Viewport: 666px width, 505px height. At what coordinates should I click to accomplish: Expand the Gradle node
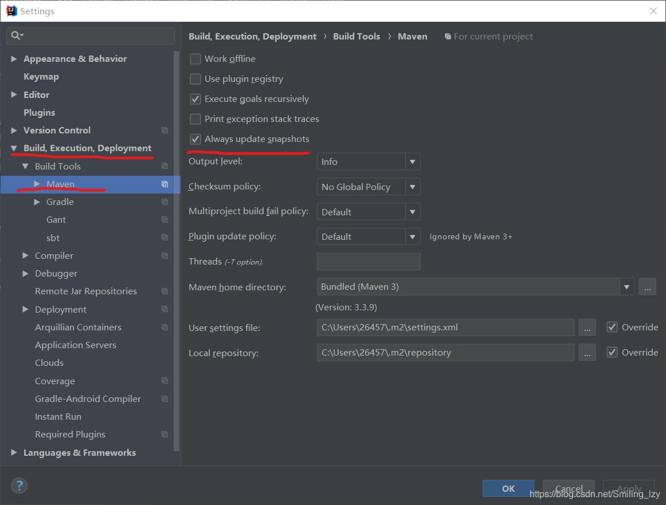(x=37, y=202)
